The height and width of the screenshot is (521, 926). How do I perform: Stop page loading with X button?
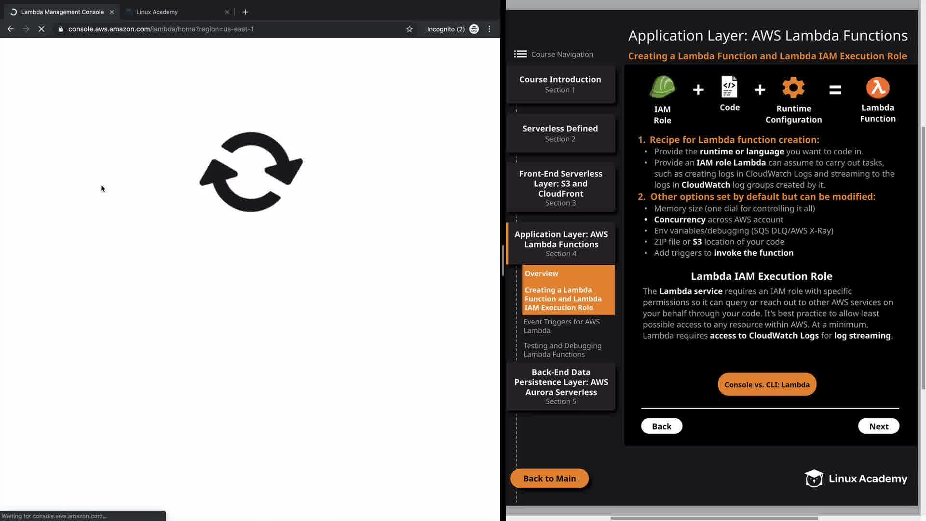tap(41, 29)
